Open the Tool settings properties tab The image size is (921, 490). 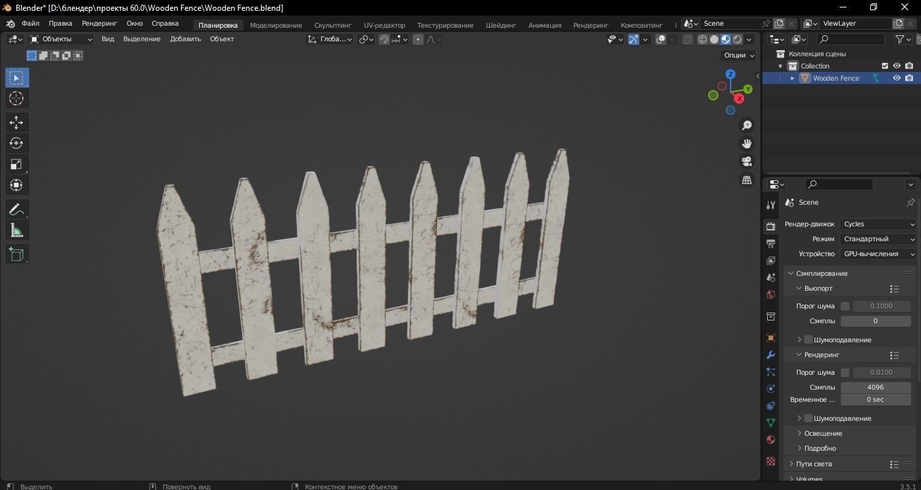click(771, 205)
